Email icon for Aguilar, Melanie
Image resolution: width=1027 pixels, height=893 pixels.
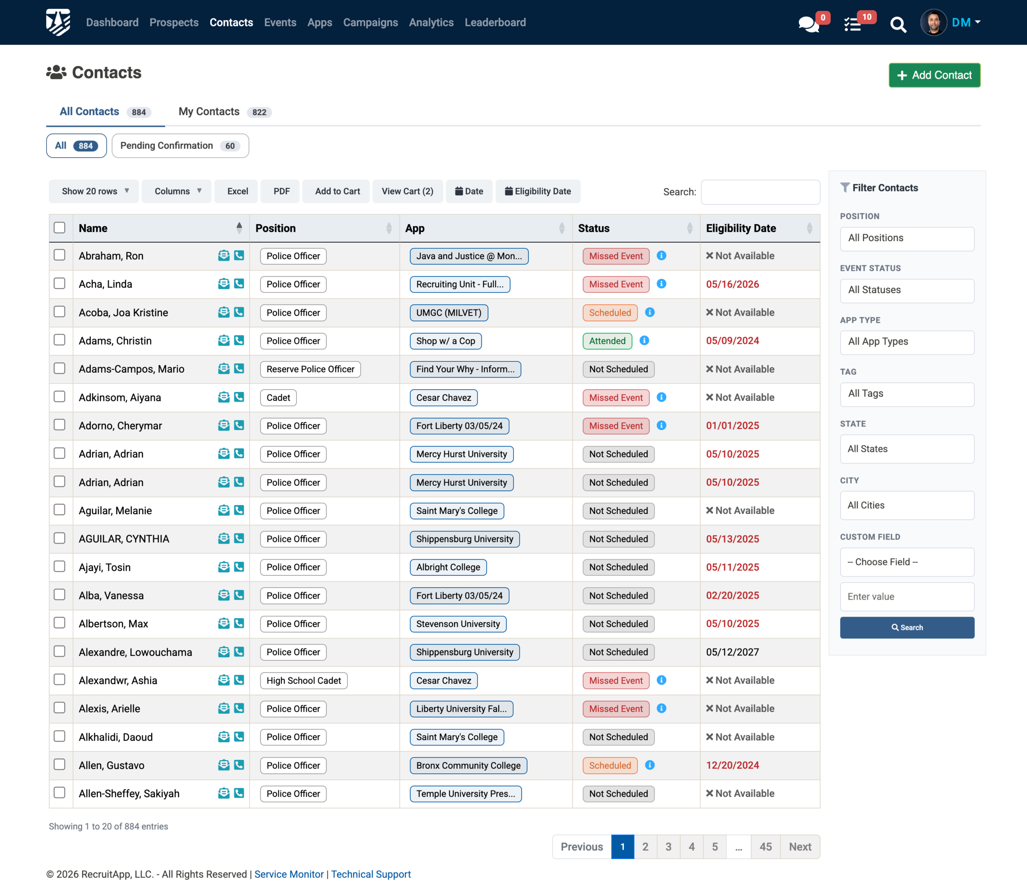(224, 510)
